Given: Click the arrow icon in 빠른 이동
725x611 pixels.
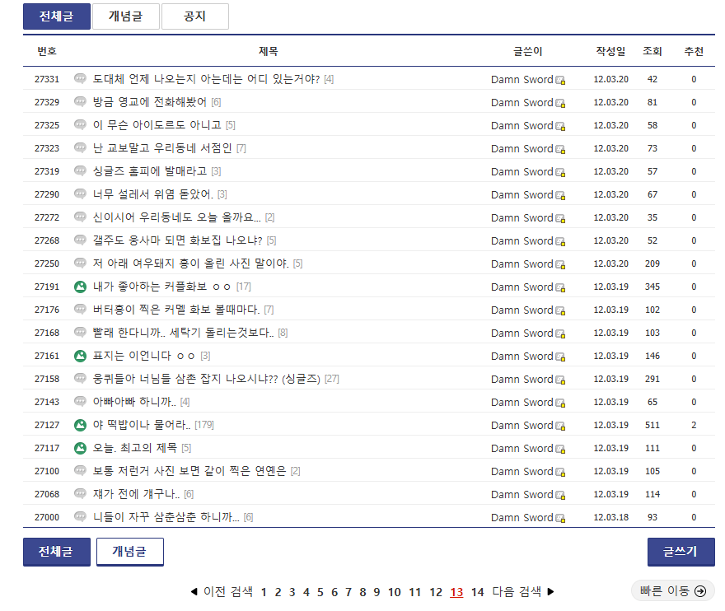Looking at the screenshot, I should [700, 591].
